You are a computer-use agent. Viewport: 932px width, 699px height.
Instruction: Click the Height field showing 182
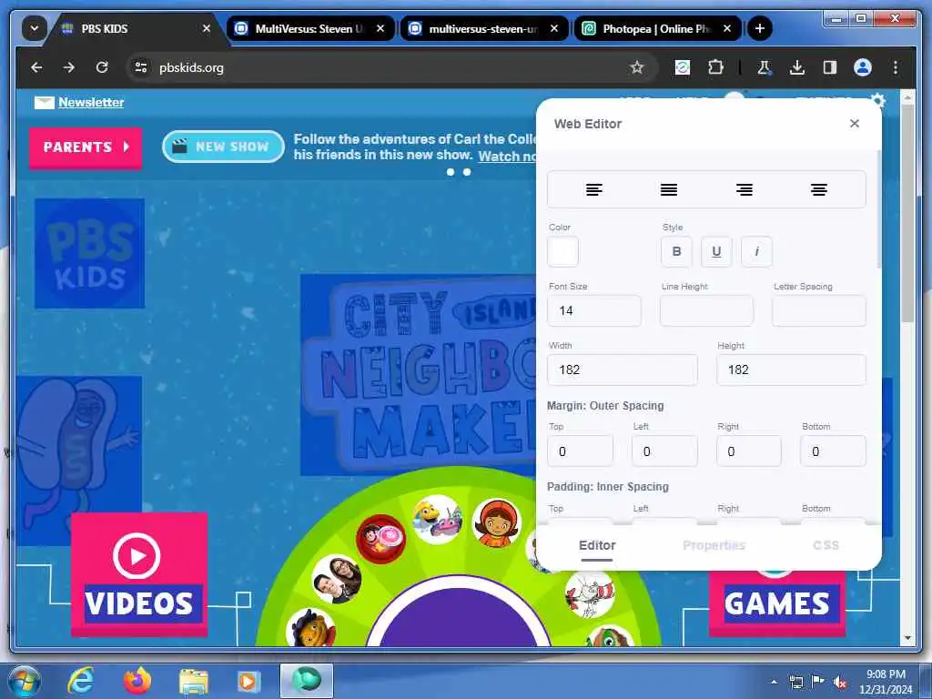(x=791, y=370)
